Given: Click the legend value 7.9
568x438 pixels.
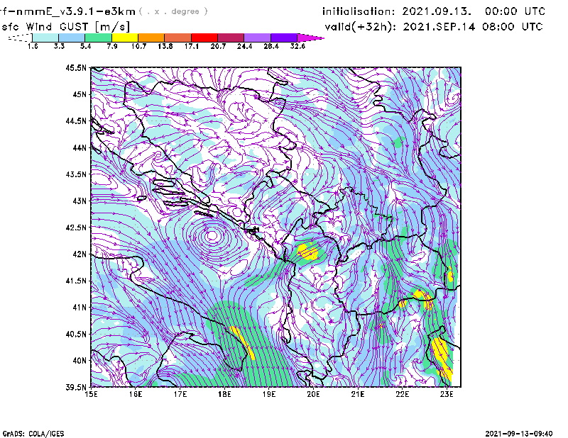Looking at the screenshot, I should pyautogui.click(x=112, y=46).
